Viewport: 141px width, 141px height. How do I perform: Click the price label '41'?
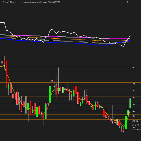pos(134,111)
